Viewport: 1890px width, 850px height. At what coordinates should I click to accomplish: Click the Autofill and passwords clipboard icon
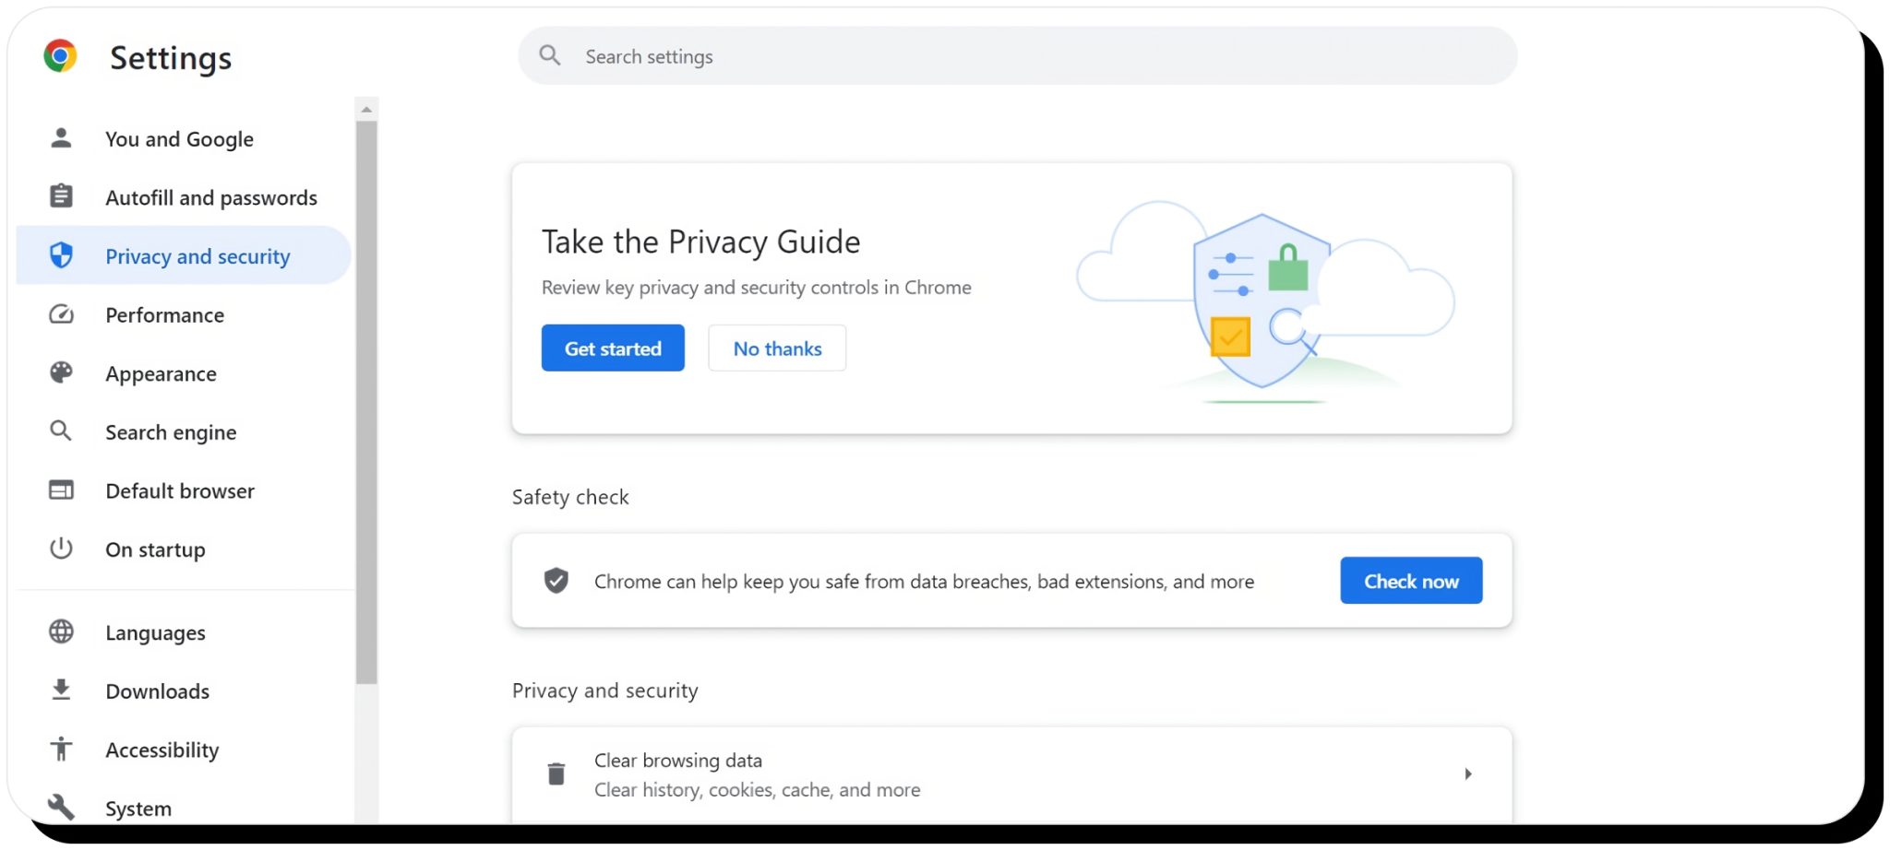click(60, 196)
